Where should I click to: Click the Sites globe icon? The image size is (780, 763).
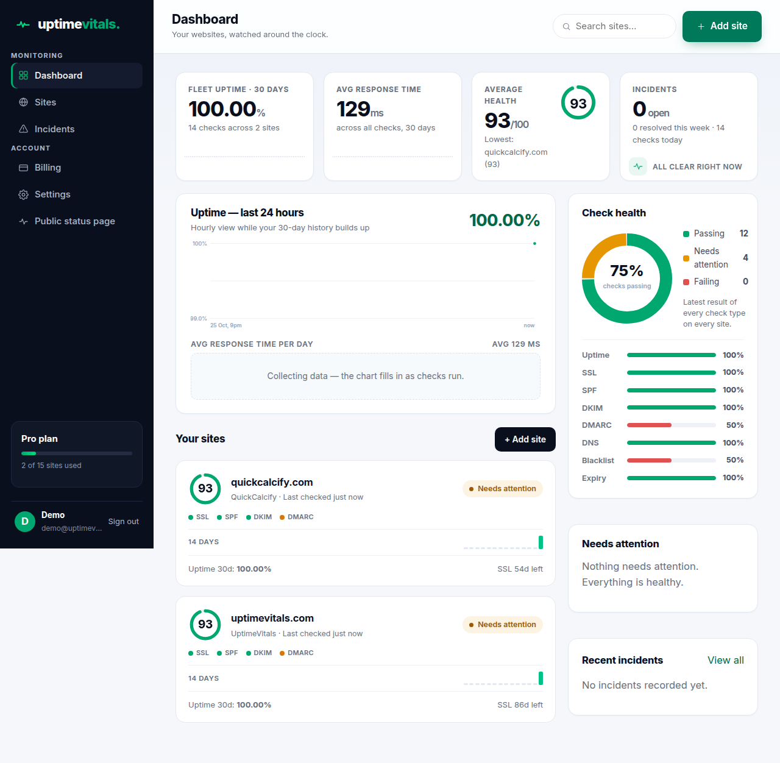coord(24,102)
